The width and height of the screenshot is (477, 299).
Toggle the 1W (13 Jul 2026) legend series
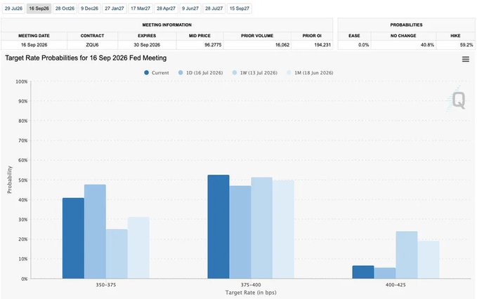254,73
